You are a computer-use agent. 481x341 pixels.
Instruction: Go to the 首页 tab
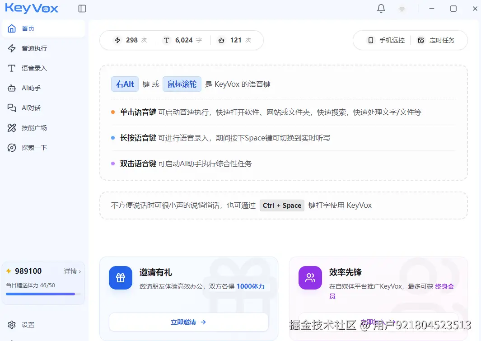pyautogui.click(x=28, y=28)
